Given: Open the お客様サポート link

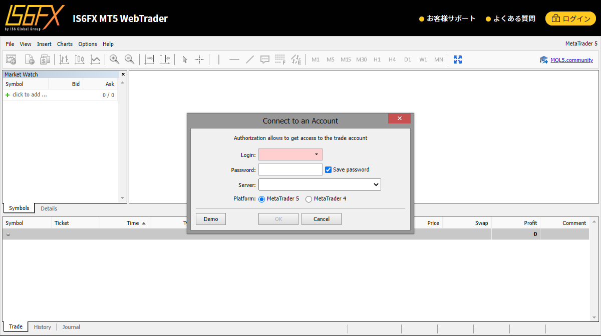Looking at the screenshot, I should [x=447, y=18].
